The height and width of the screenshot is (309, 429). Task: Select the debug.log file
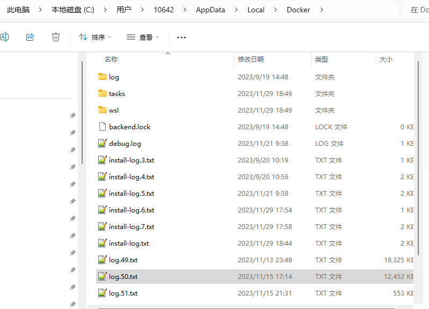pyautogui.click(x=125, y=143)
